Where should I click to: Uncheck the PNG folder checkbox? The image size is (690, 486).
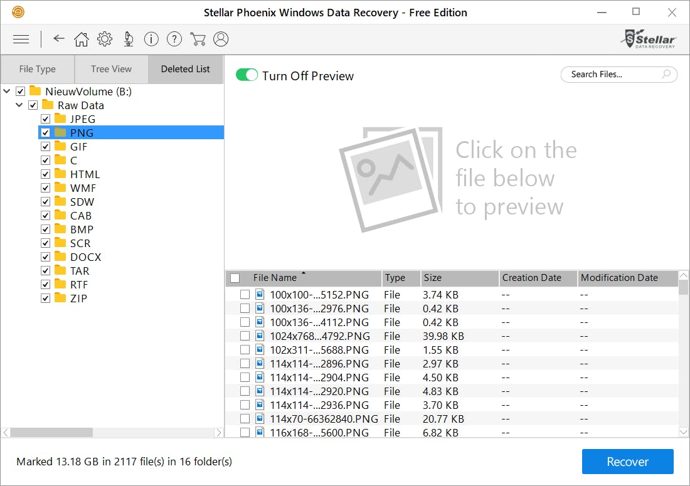pos(45,132)
